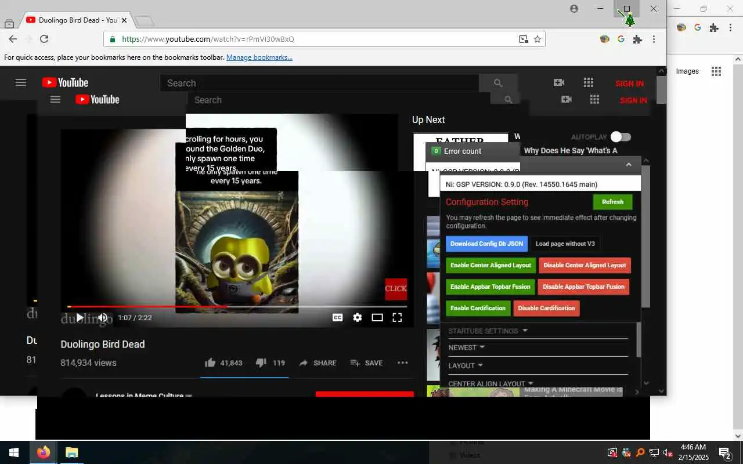The height and width of the screenshot is (464, 743).
Task: Open the Windows Start menu
Action: (x=14, y=452)
